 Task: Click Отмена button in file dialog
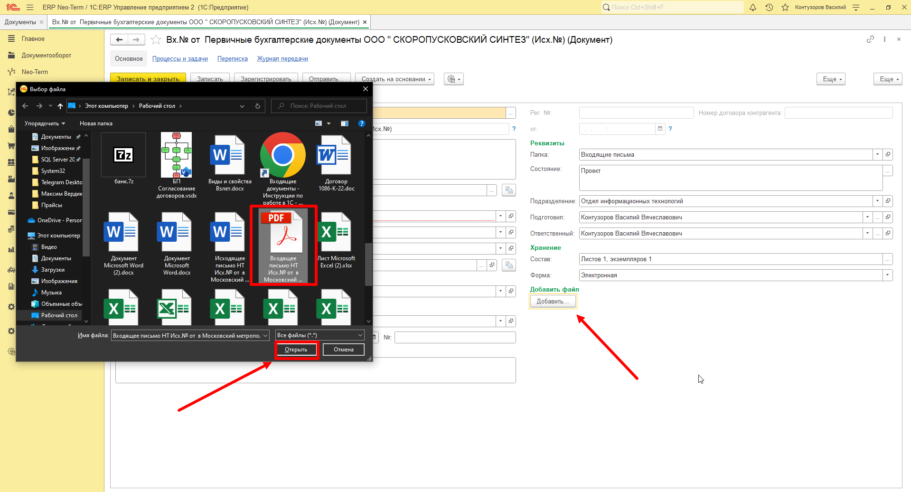point(344,350)
